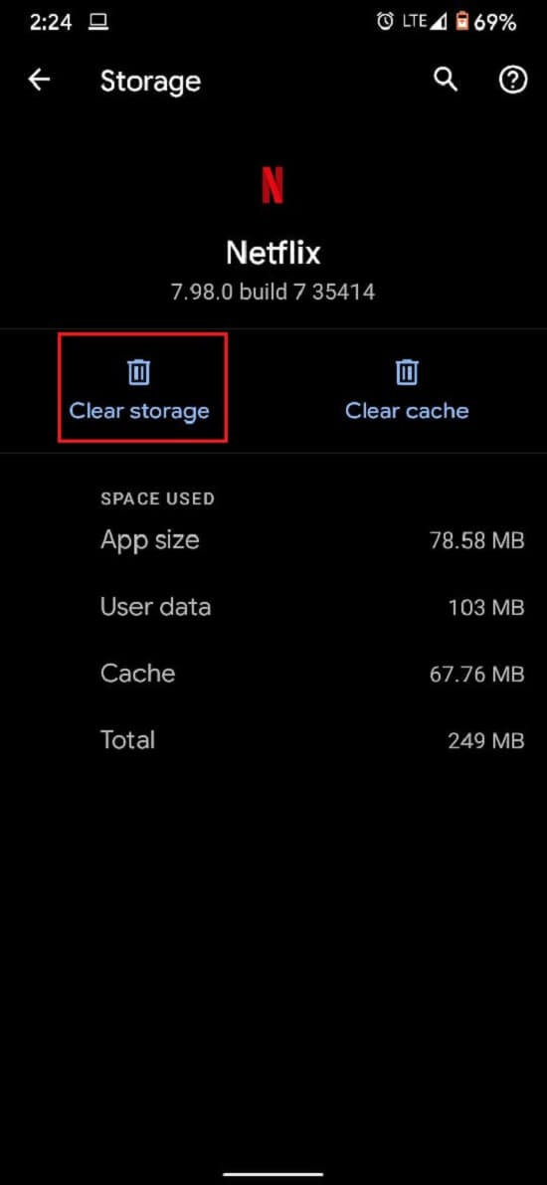
Task: Tap the Netflix N logo
Action: coord(273,185)
